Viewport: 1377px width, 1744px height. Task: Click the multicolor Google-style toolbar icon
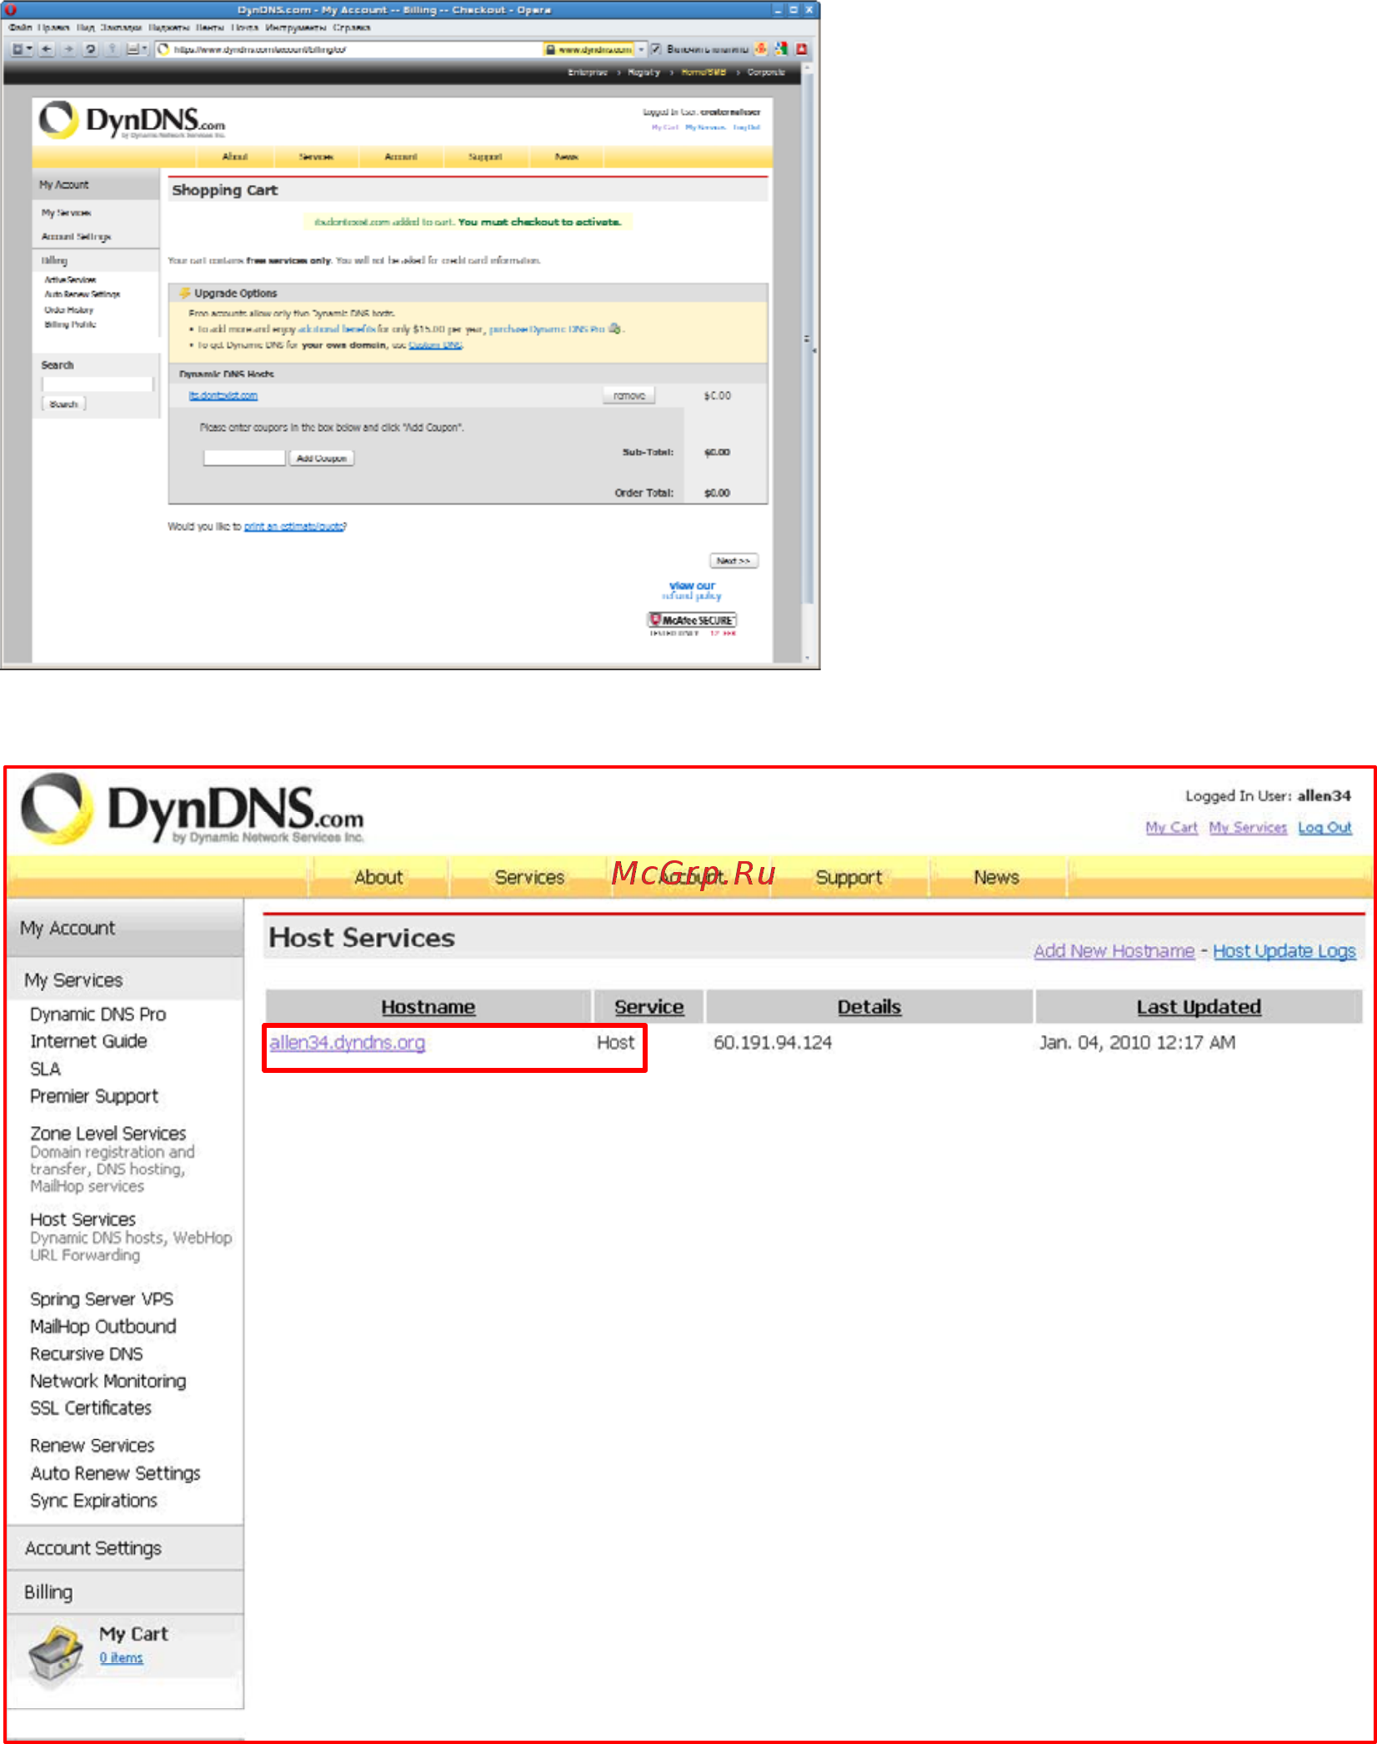pos(781,49)
